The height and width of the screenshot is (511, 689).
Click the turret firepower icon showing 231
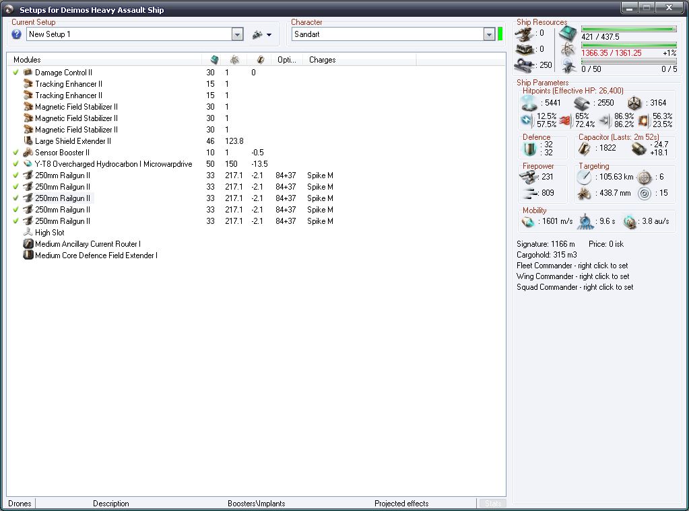pyautogui.click(x=529, y=177)
